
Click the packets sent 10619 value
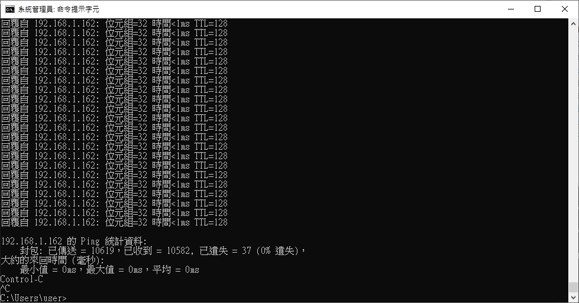[x=102, y=251]
